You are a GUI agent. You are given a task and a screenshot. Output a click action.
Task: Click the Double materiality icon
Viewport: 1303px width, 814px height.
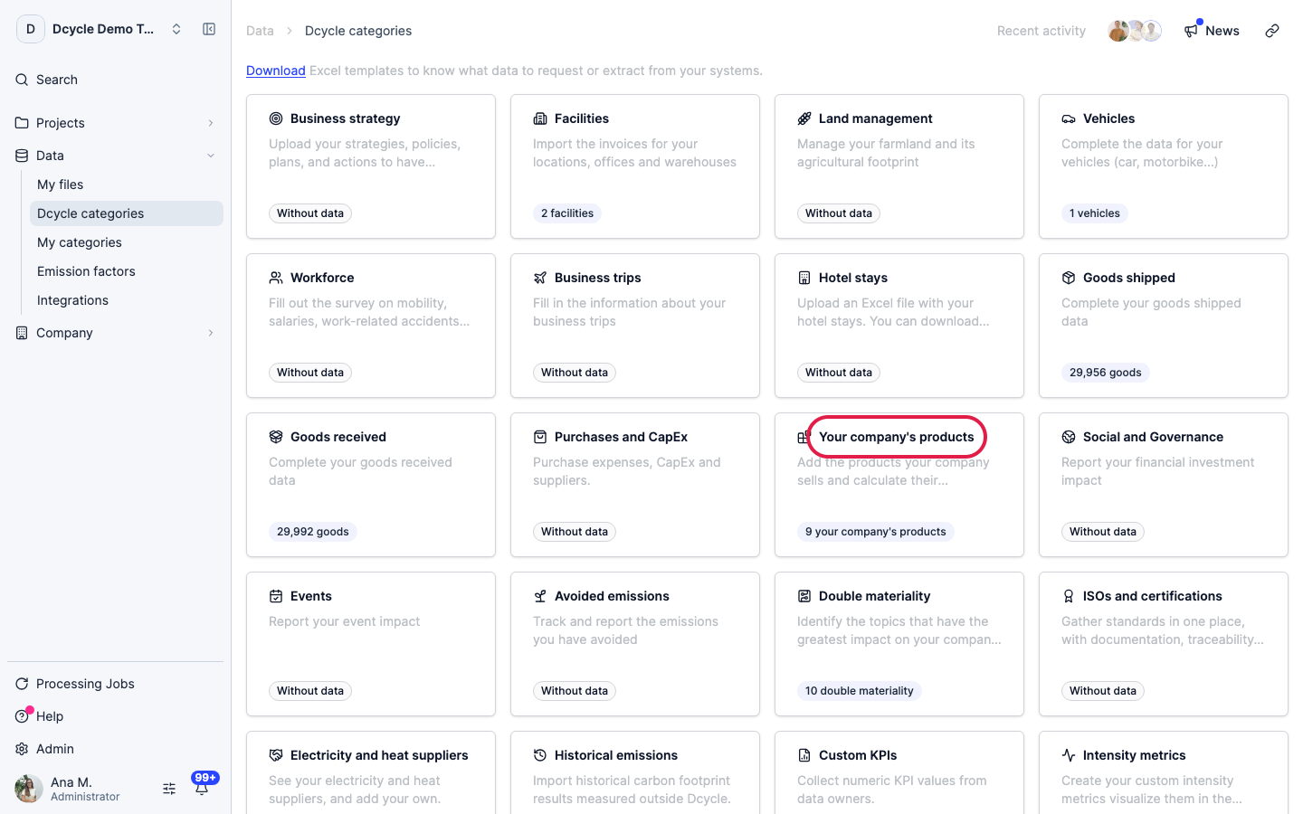coord(804,596)
